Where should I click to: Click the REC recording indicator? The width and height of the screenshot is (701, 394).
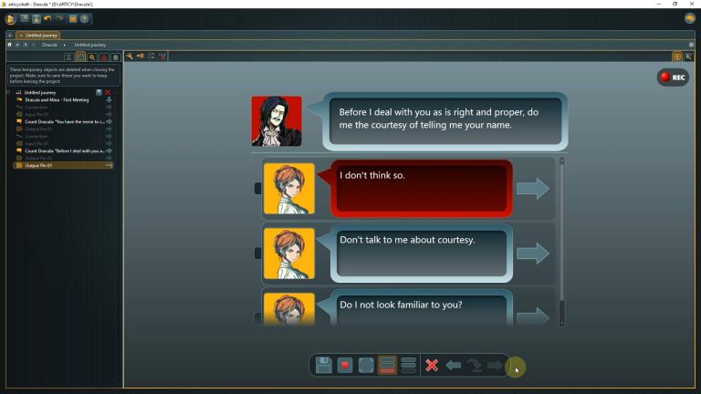[673, 78]
